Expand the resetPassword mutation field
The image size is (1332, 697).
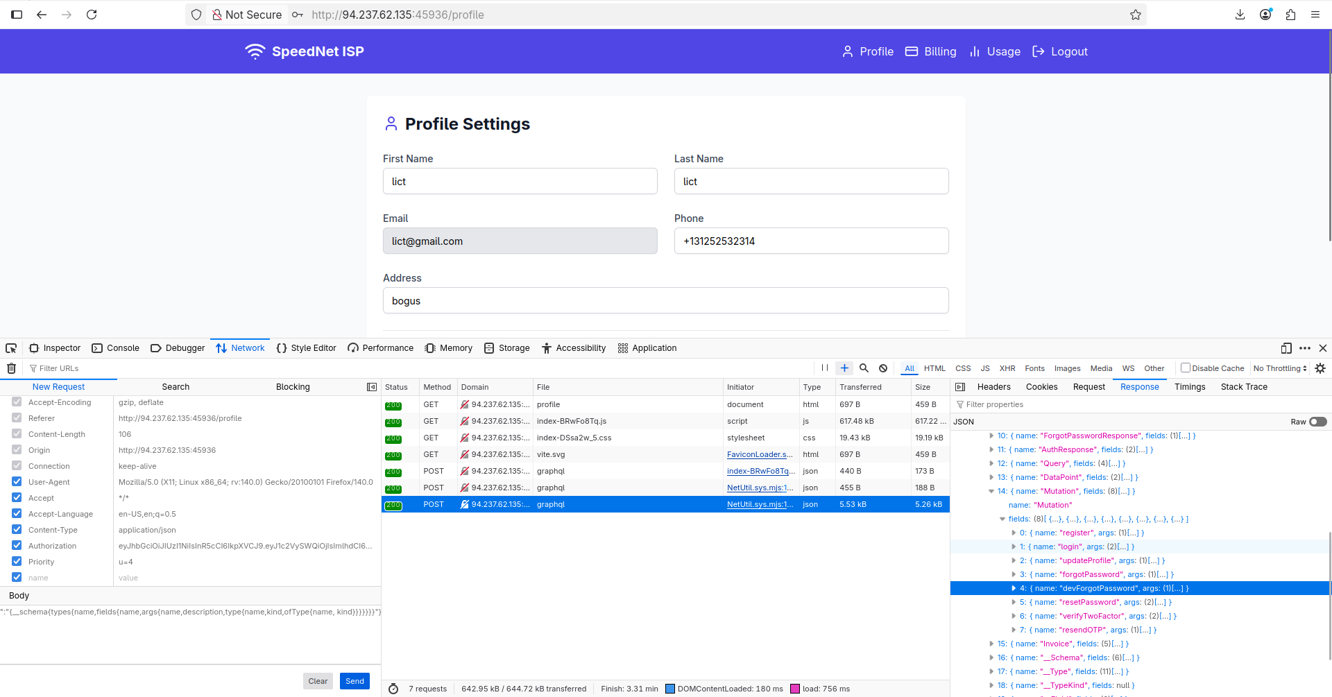1014,602
